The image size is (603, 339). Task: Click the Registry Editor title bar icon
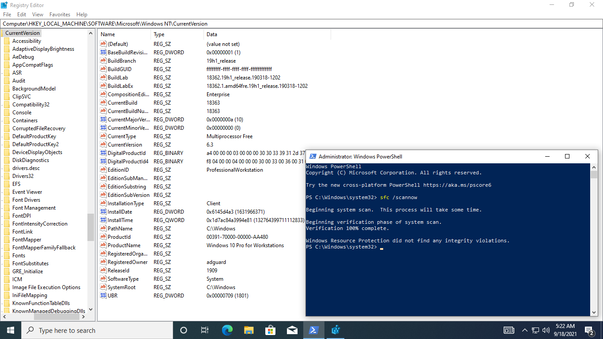click(x=4, y=5)
